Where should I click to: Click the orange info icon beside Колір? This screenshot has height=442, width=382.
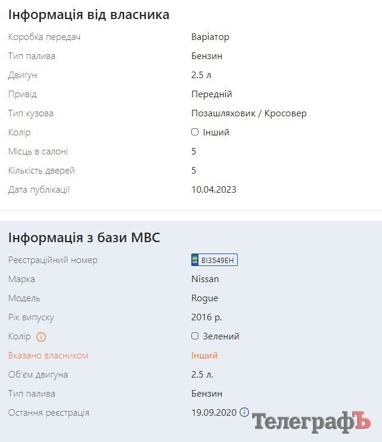coord(41,336)
